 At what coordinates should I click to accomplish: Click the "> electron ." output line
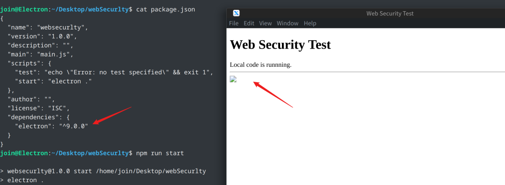[x=22, y=180]
